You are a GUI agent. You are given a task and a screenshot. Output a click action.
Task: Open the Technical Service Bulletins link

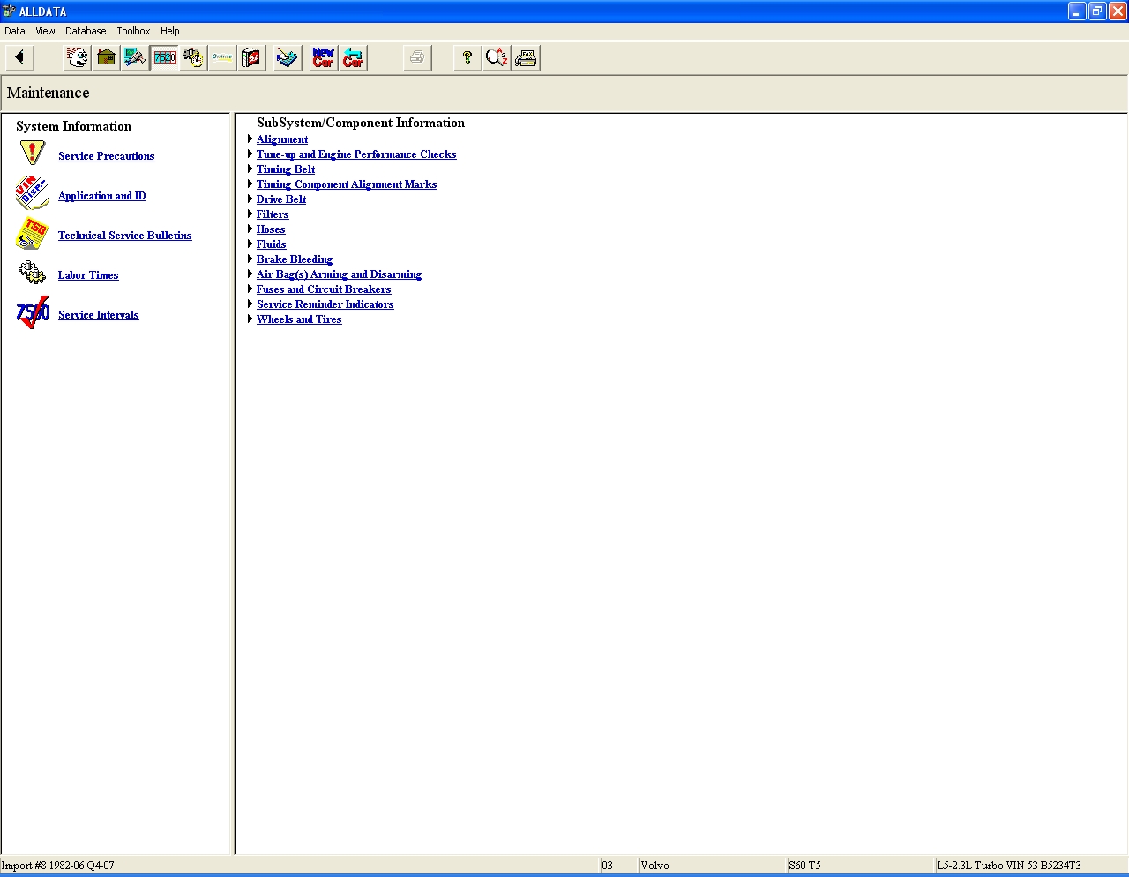125,236
